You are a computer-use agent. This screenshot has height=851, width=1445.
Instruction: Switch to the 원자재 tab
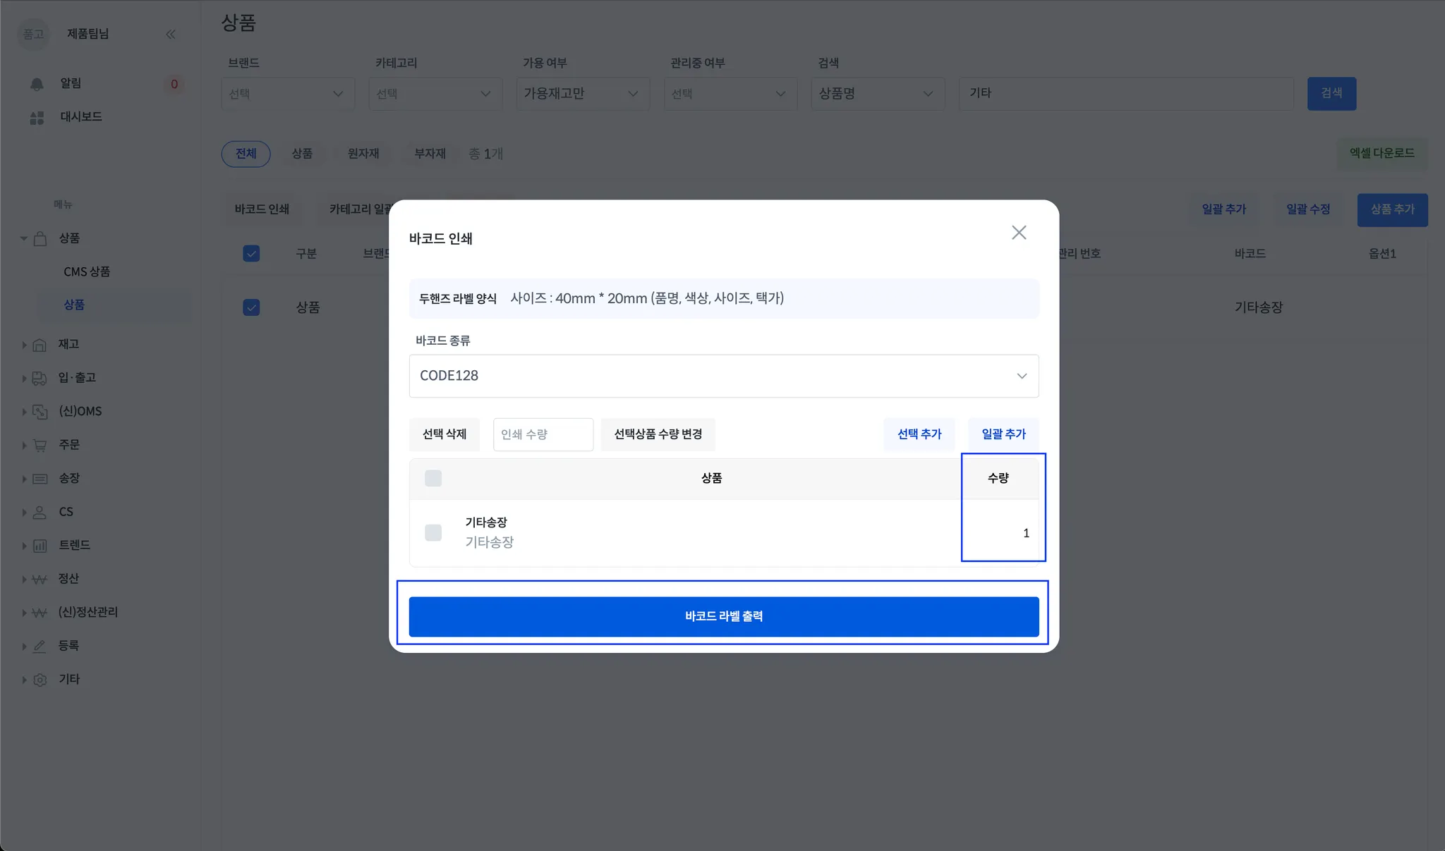pos(363,154)
